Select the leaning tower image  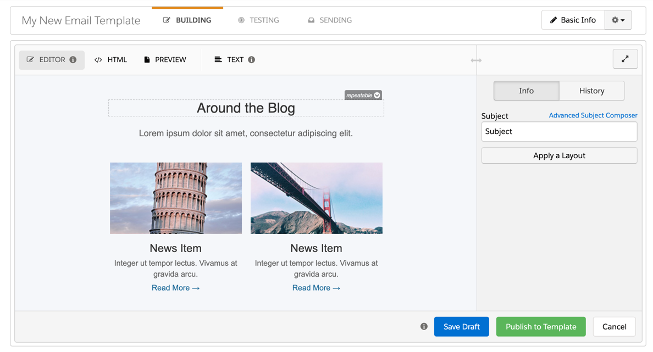click(x=176, y=198)
